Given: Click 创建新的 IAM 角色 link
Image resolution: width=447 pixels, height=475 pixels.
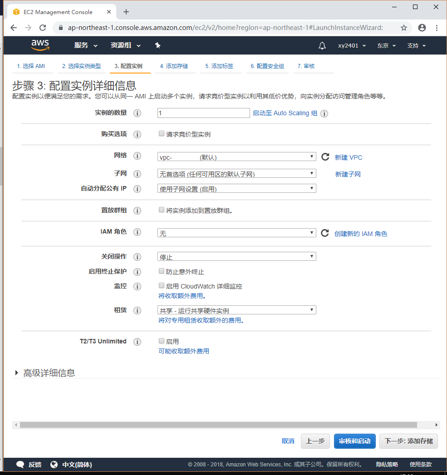Looking at the screenshot, I should tap(361, 234).
